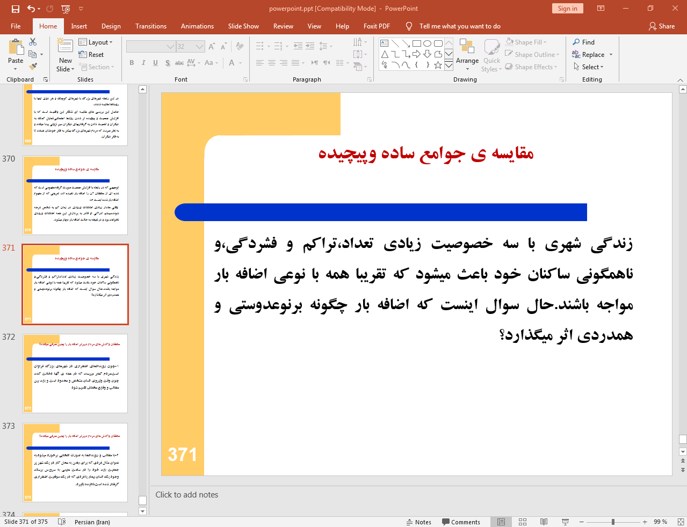
Task: Click the New Slide icon
Action: click(65, 46)
